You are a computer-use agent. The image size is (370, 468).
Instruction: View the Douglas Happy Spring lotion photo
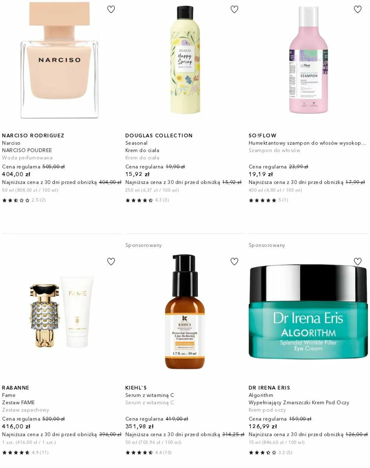185,60
